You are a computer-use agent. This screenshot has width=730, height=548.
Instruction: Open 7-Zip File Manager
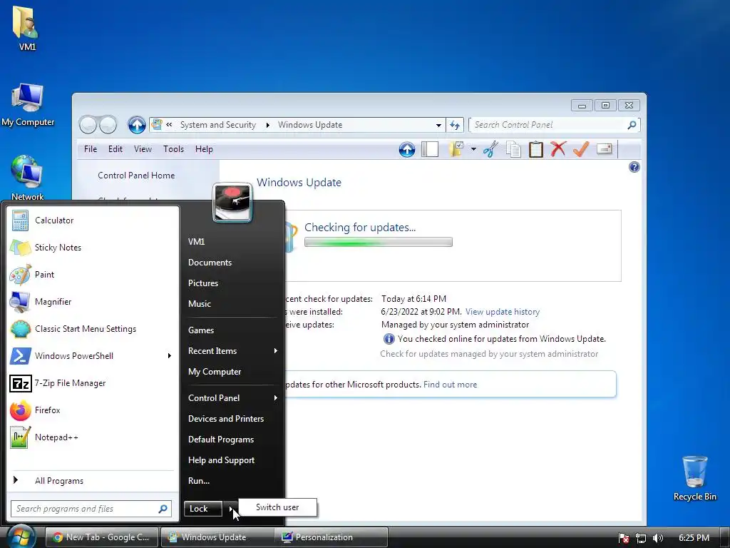pos(92,383)
